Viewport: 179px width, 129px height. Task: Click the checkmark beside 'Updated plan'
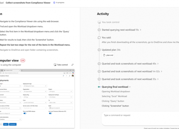point(99,49)
